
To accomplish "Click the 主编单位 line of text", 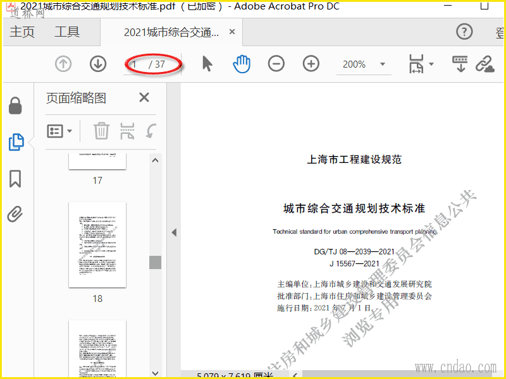I will (x=354, y=284).
